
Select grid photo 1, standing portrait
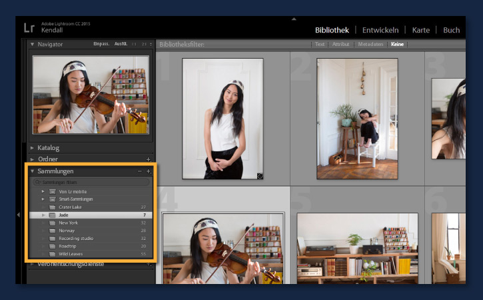[x=223, y=119]
